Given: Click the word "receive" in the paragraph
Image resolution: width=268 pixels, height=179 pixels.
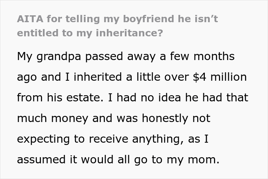Looking at the screenshot, I should (x=108, y=139).
